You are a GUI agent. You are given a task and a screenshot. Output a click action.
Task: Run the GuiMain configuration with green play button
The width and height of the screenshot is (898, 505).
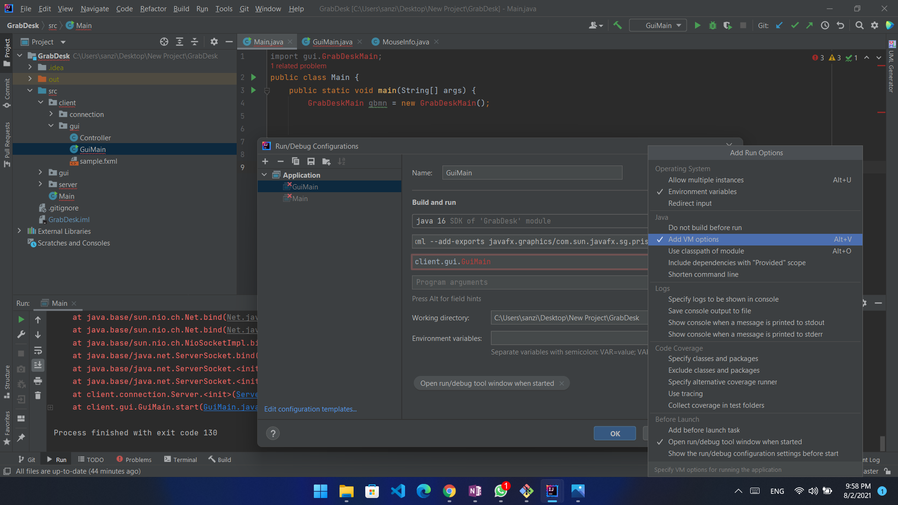tap(697, 26)
